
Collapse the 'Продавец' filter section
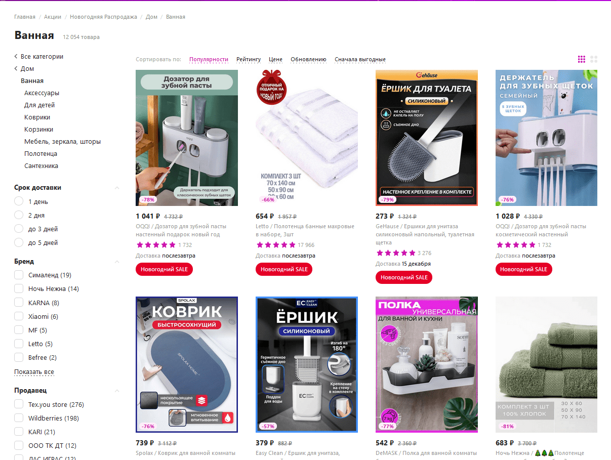117,391
